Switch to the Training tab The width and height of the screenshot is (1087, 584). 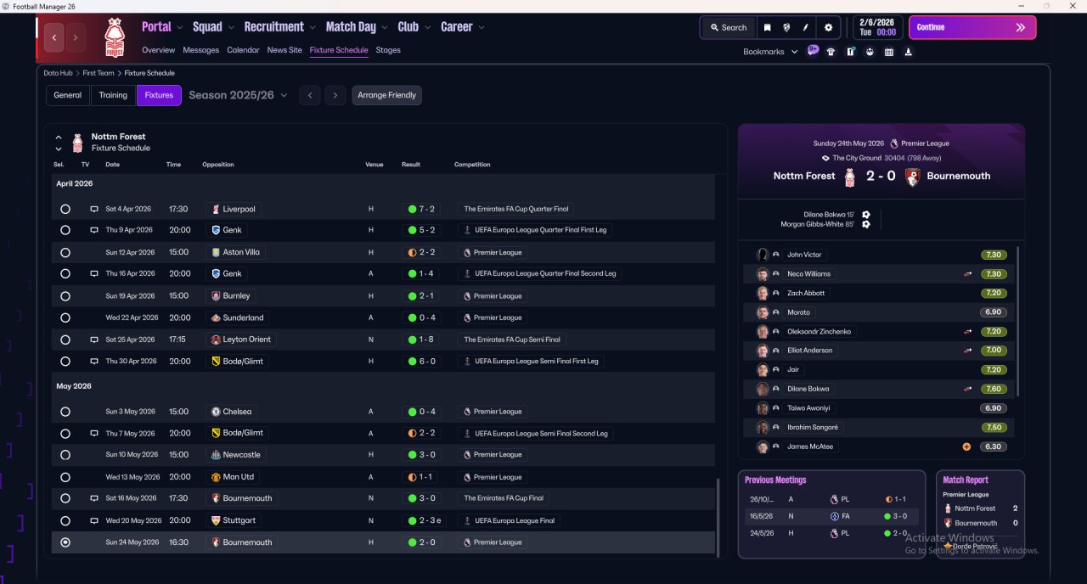click(x=113, y=95)
